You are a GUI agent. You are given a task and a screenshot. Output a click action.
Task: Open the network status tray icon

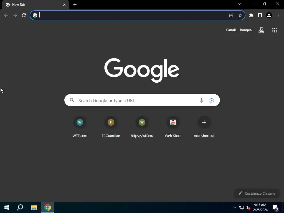tap(242, 207)
